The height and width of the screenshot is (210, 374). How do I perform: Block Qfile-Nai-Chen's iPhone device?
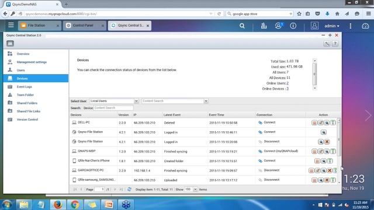(x=317, y=161)
